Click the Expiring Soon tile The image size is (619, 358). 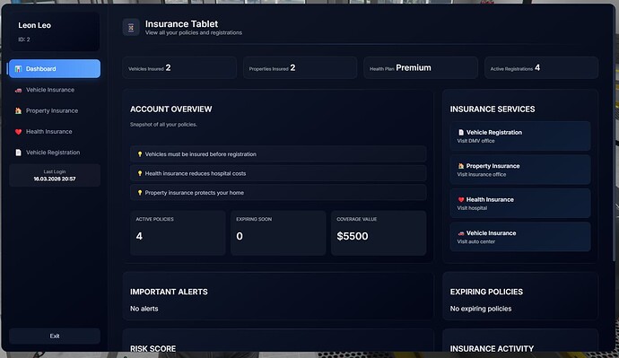tap(278, 233)
